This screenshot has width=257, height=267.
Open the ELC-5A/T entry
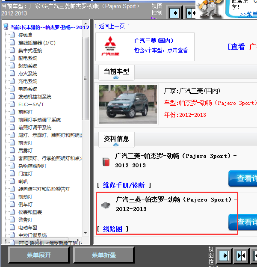pos(31,104)
